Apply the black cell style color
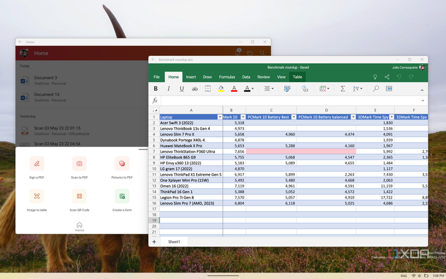446x279 pixels. tap(247, 89)
